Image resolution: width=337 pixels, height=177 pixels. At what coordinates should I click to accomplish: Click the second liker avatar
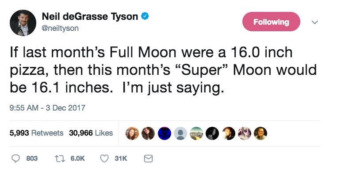[148, 133]
